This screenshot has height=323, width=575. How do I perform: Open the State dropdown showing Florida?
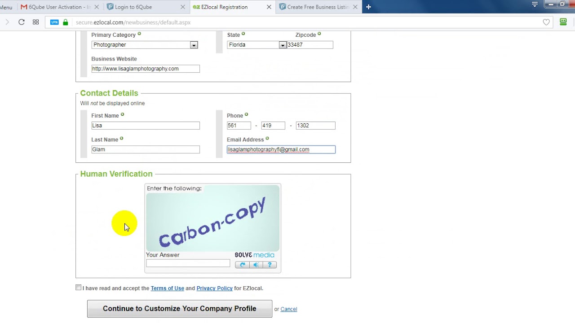tap(257, 45)
